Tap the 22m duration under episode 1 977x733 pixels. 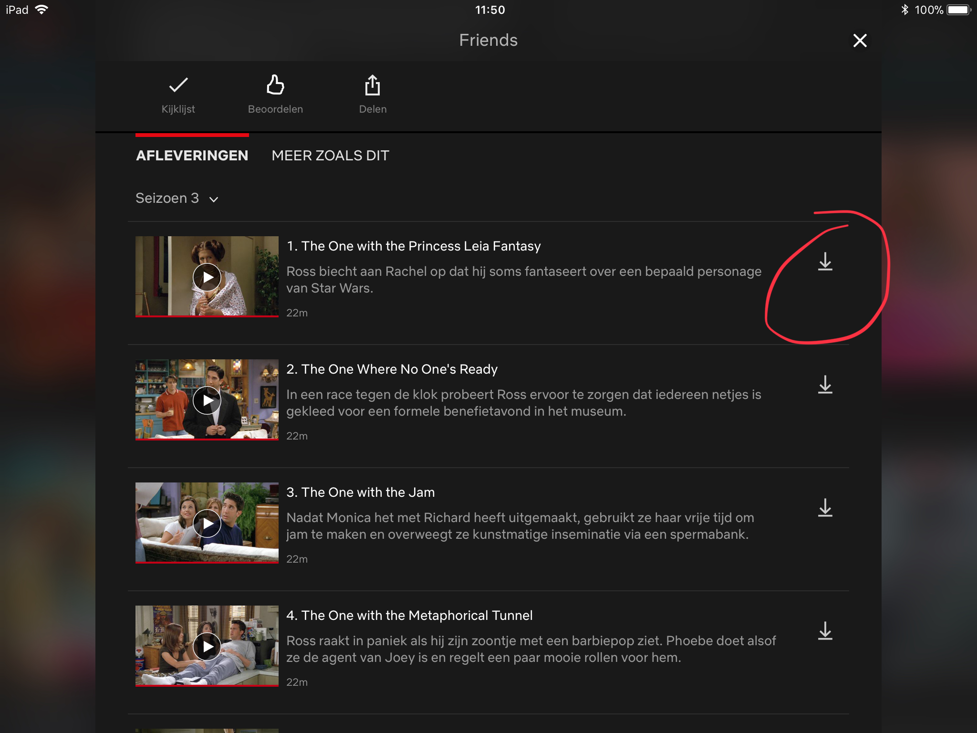[x=297, y=313]
